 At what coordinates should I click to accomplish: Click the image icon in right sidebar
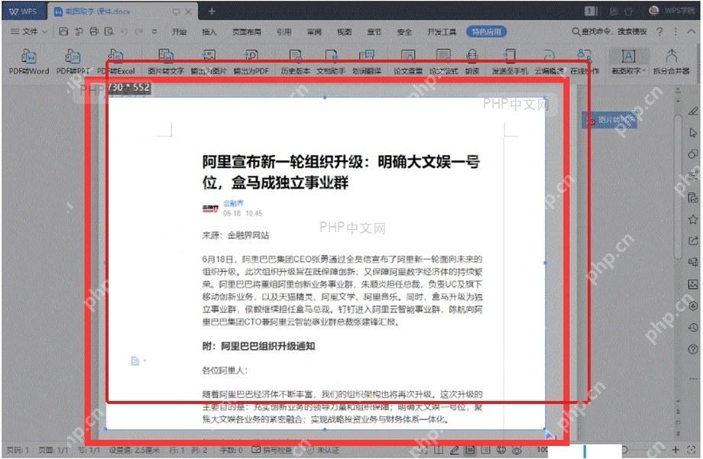(x=693, y=284)
